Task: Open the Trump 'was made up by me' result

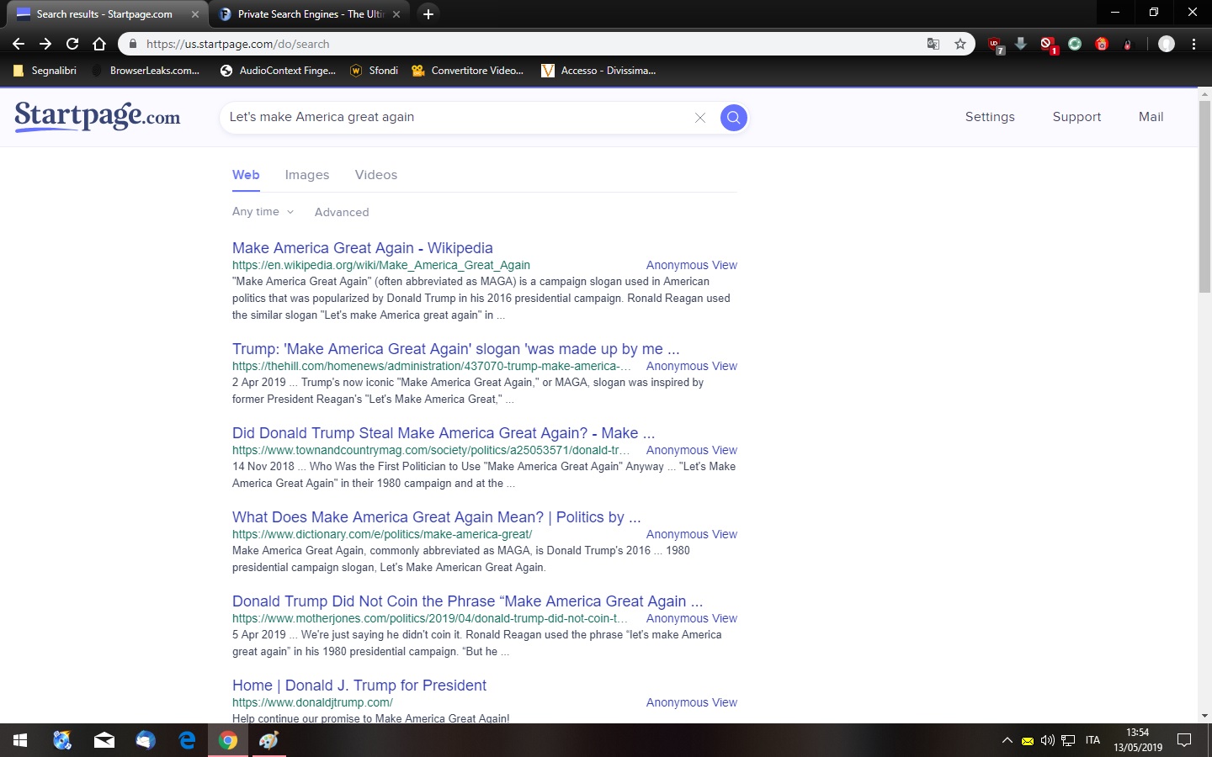Action: tap(456, 349)
